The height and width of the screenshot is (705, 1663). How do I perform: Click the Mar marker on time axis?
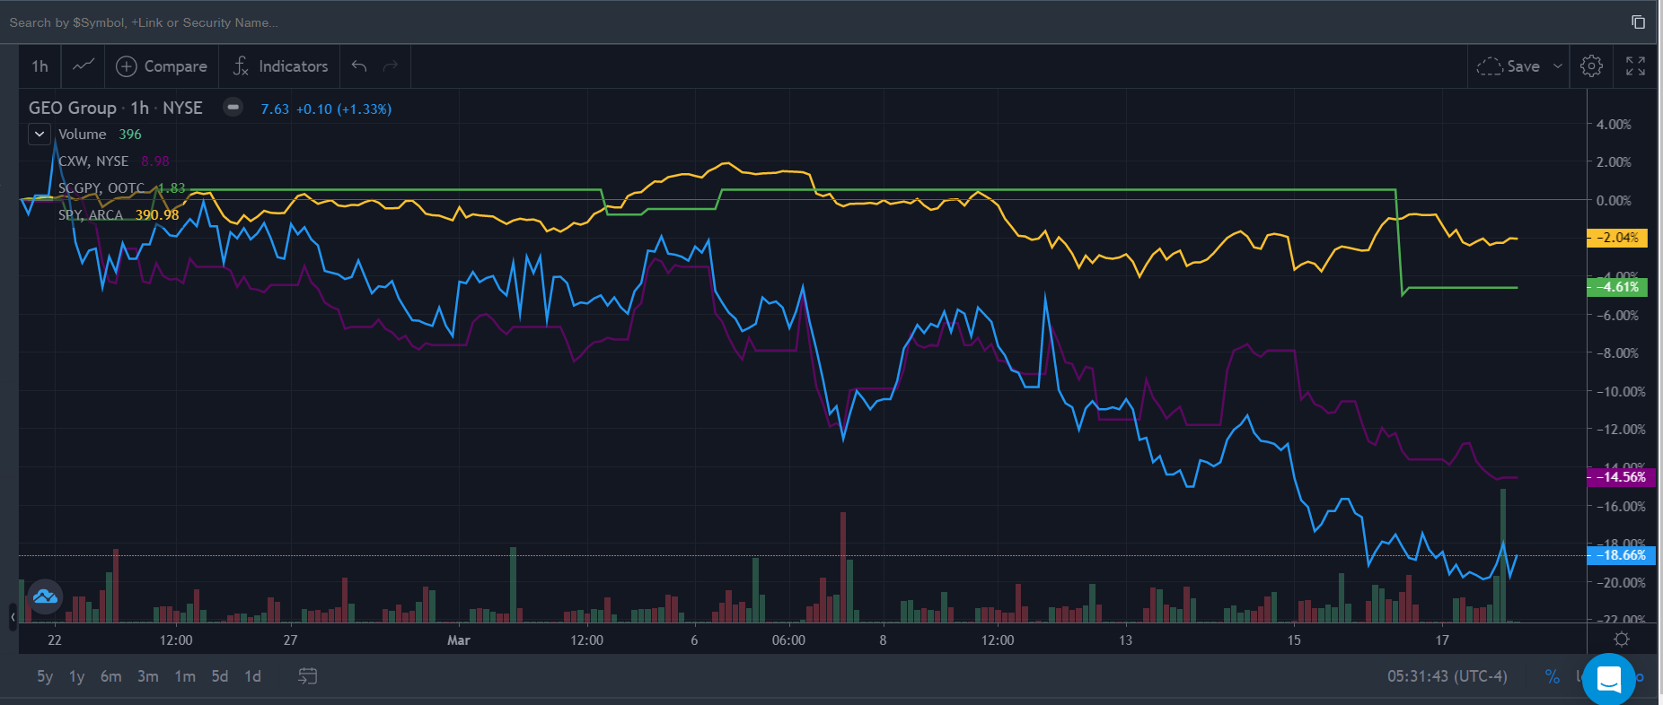[459, 640]
